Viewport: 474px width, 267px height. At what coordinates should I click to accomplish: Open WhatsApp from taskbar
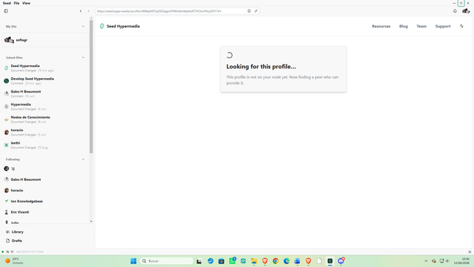pos(232,261)
